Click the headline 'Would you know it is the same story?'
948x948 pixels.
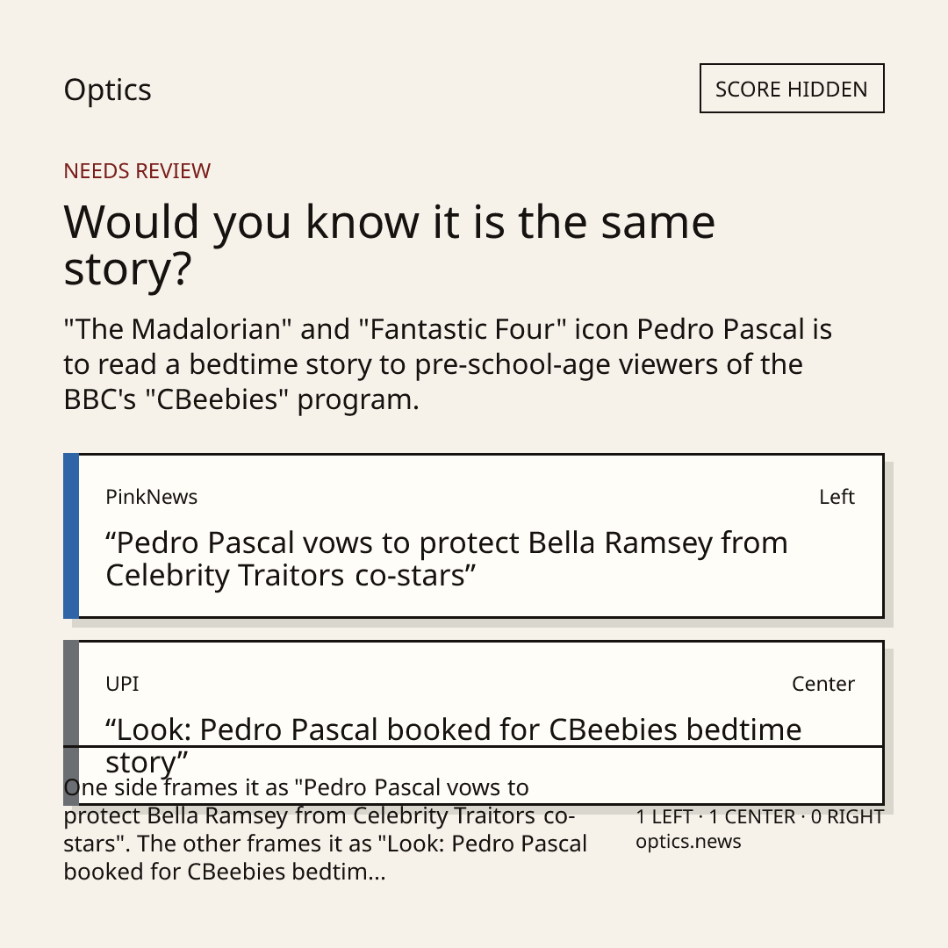(390, 245)
